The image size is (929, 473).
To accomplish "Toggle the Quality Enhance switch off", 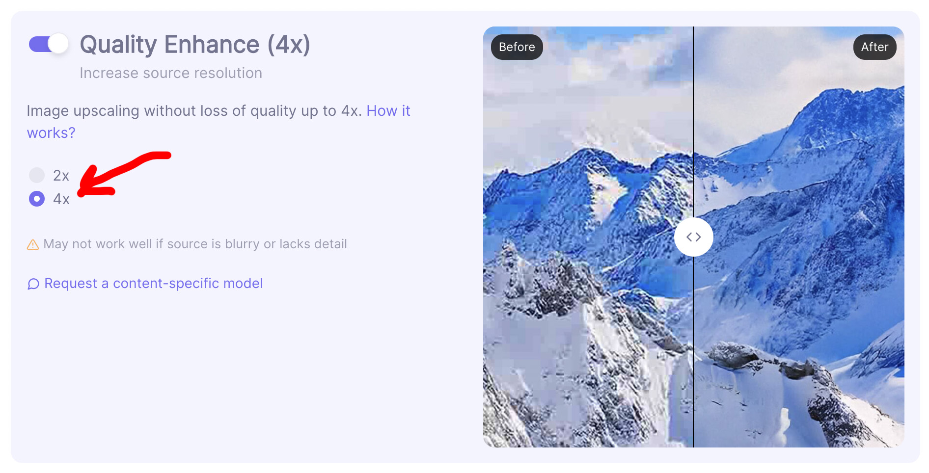I will pyautogui.click(x=48, y=44).
